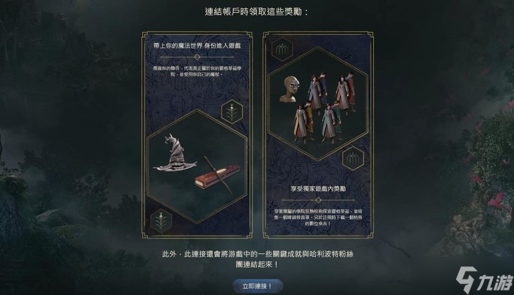Click the 立即連接! button
The image size is (514, 295).
coord(258,286)
